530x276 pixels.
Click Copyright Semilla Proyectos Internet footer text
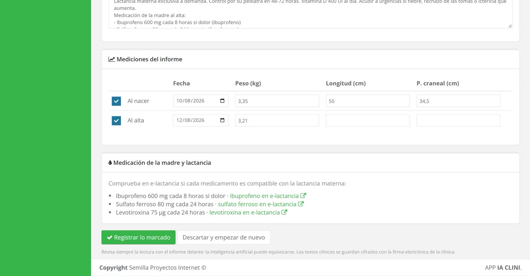coord(153,268)
